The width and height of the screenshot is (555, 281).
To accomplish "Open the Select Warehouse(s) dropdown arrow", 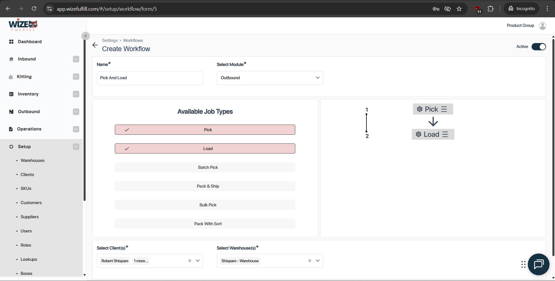I will (x=318, y=261).
